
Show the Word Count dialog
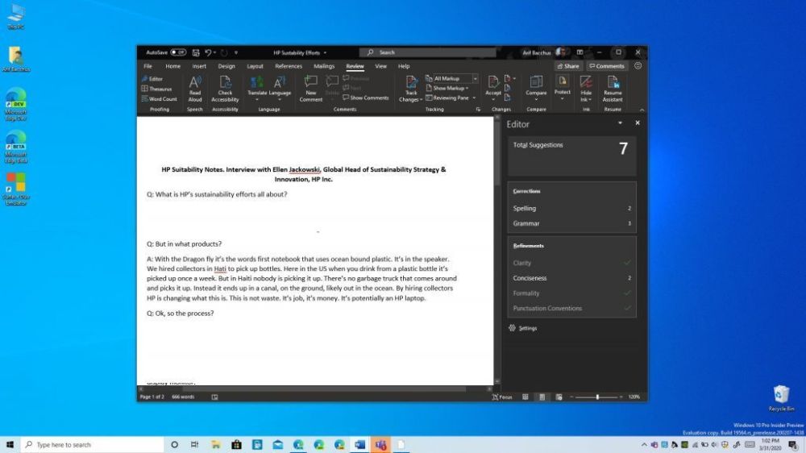[x=159, y=98]
